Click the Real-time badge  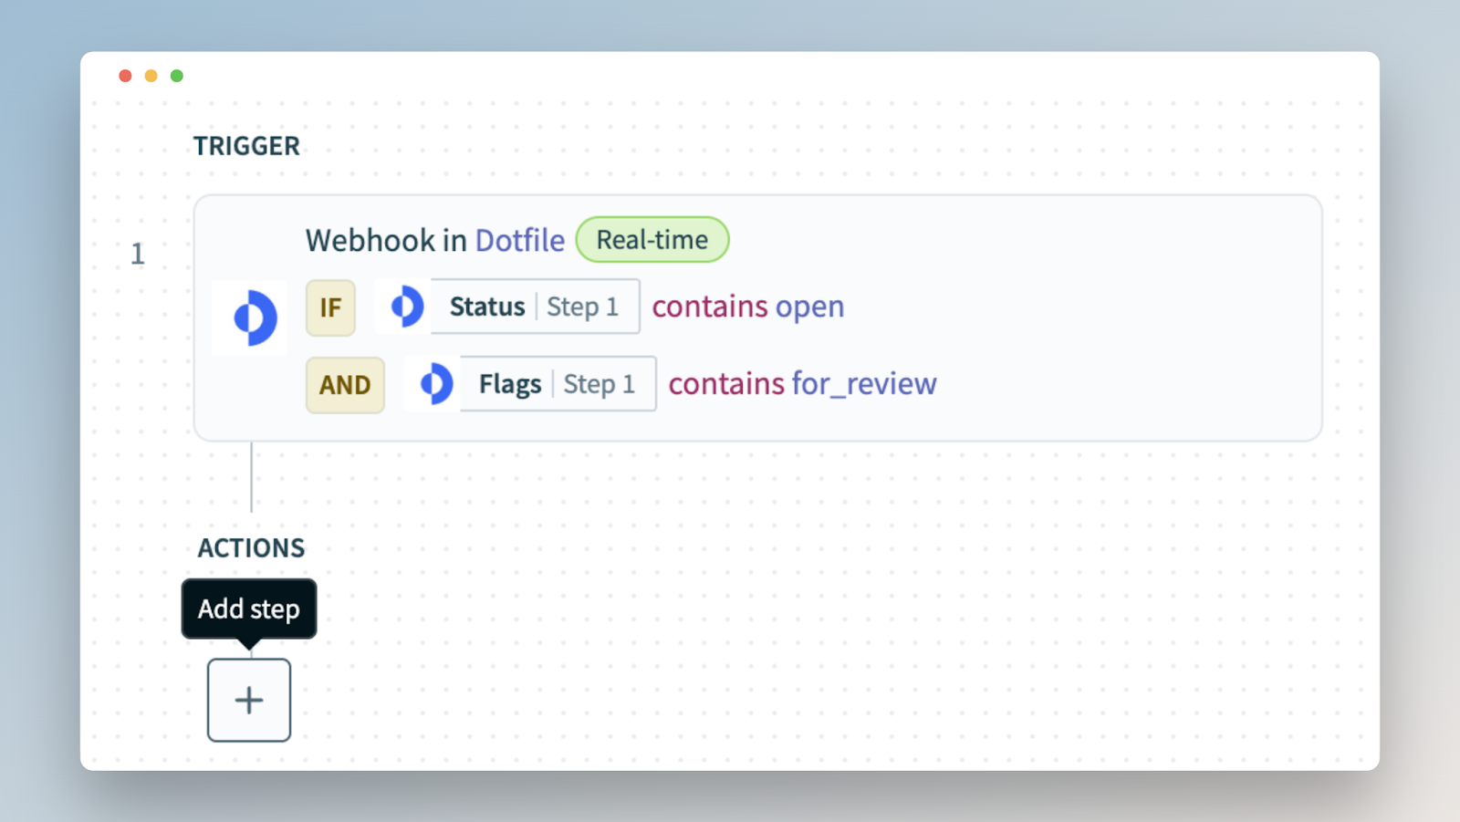[652, 239]
